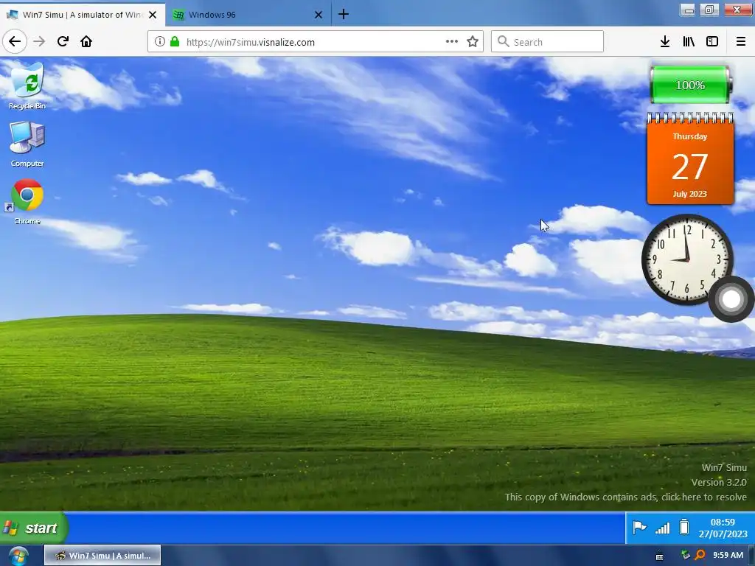Open the simulated start menu

(34, 528)
